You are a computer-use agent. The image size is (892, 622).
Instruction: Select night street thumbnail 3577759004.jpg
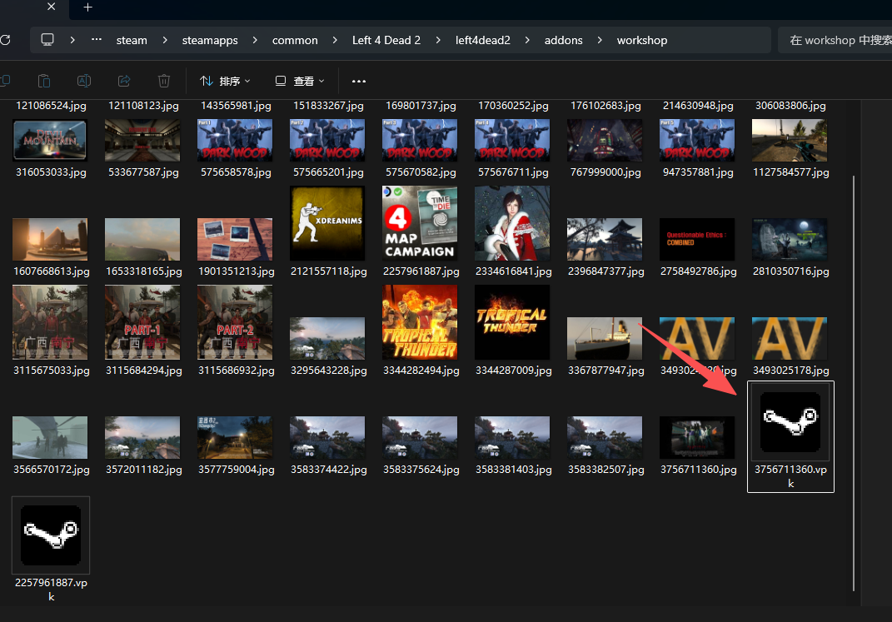(235, 437)
